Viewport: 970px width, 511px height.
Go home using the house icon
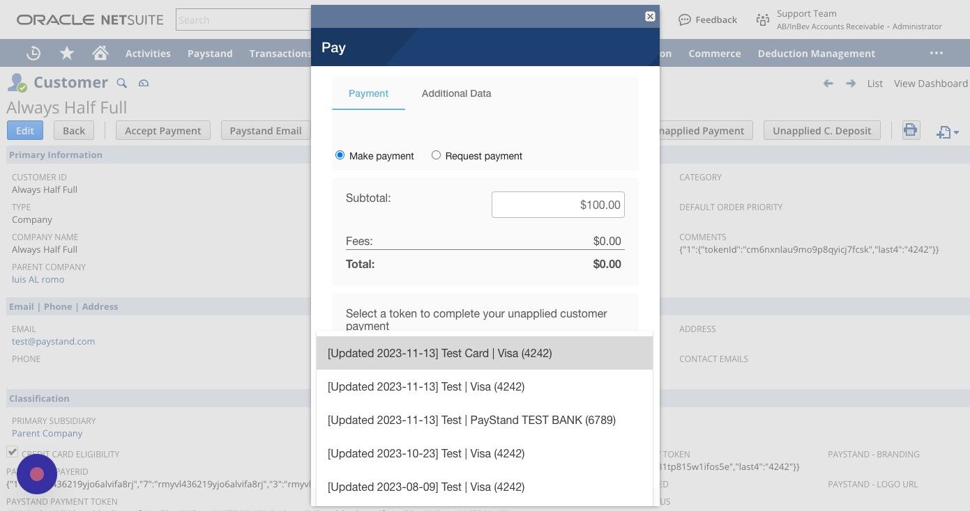[x=100, y=52]
